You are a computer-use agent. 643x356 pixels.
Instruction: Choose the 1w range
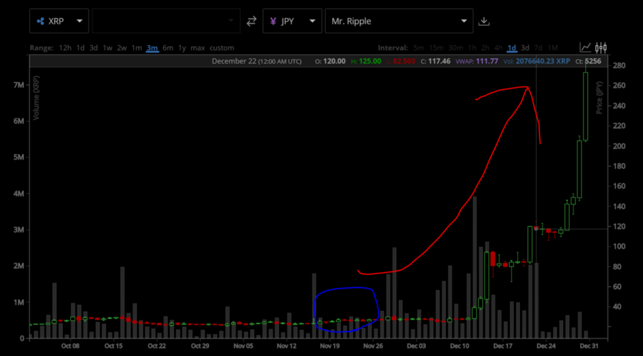(x=107, y=48)
